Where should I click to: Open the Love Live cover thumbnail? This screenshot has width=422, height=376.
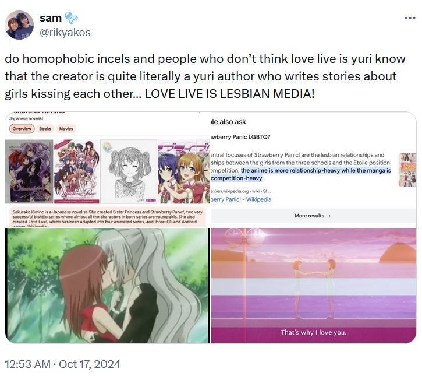184,171
